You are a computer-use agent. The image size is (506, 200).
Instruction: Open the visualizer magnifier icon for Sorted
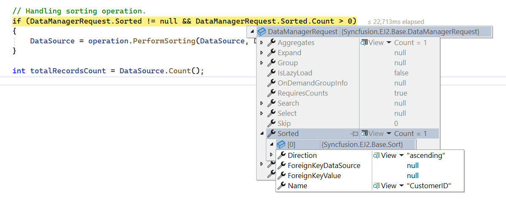[364, 133]
